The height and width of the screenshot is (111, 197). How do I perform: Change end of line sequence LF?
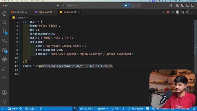point(123,108)
